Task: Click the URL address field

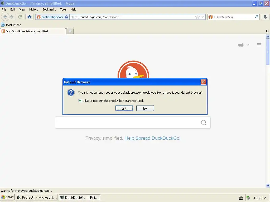Action: pos(132,17)
